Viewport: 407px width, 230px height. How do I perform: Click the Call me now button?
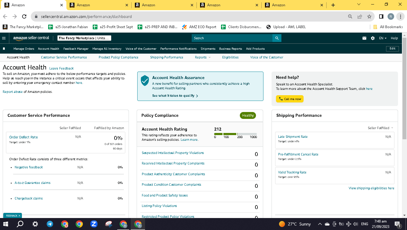290,99
